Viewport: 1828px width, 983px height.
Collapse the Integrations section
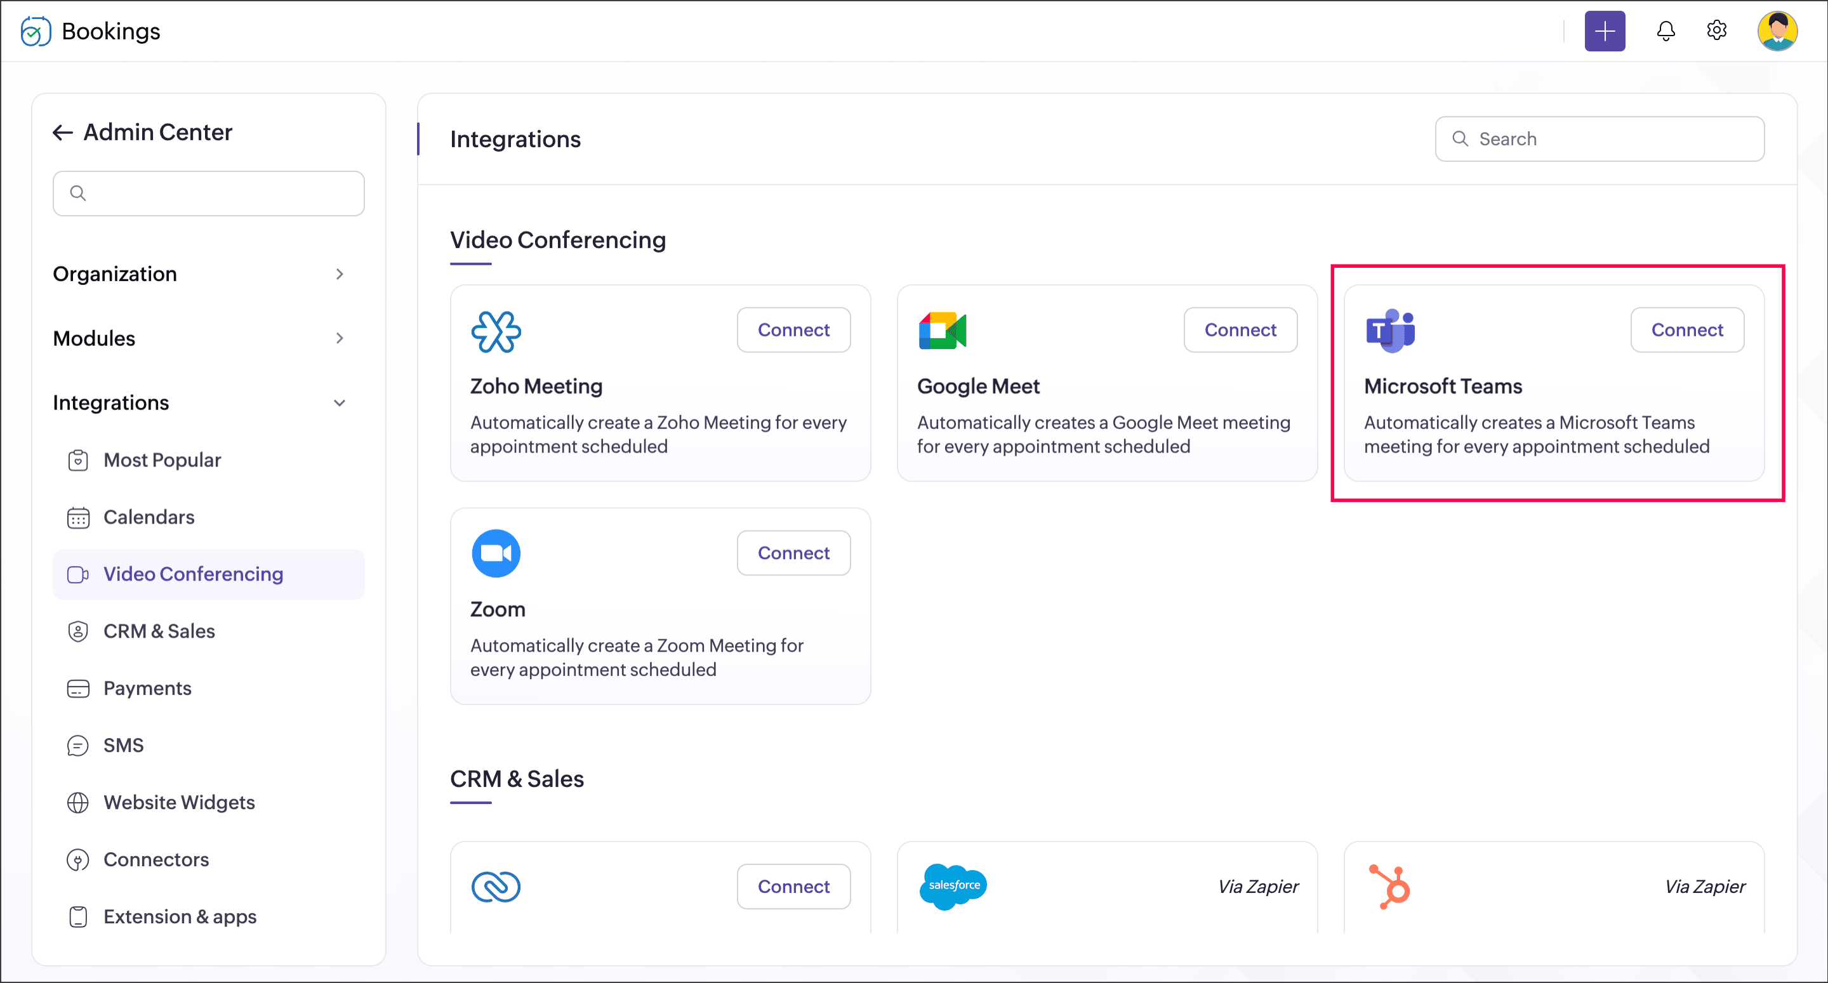point(339,403)
